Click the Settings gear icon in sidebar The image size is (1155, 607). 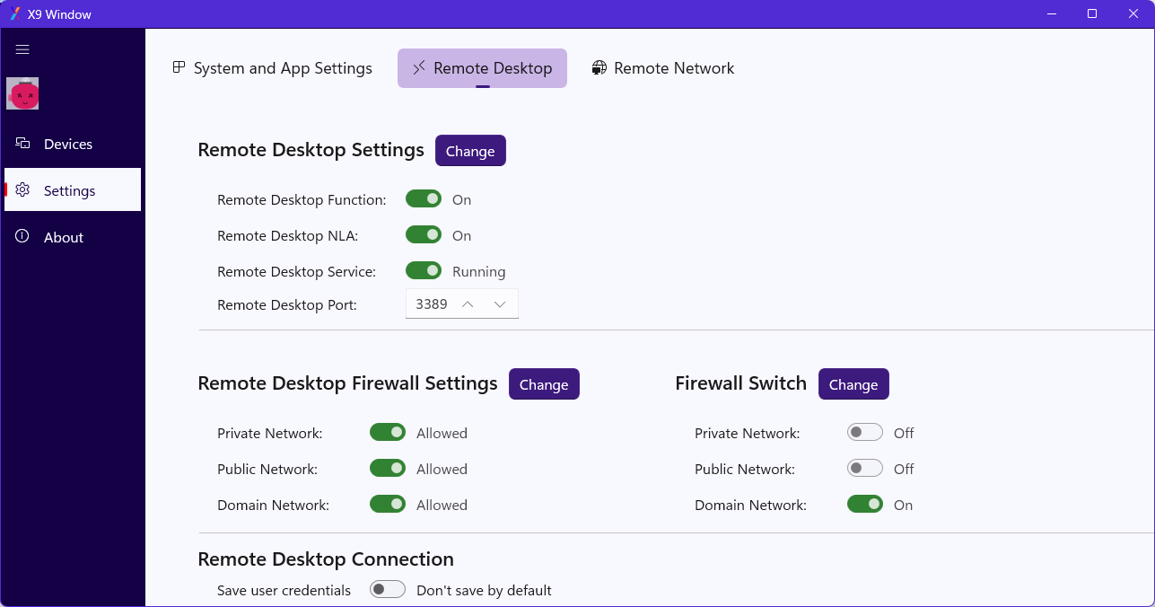pyautogui.click(x=23, y=190)
